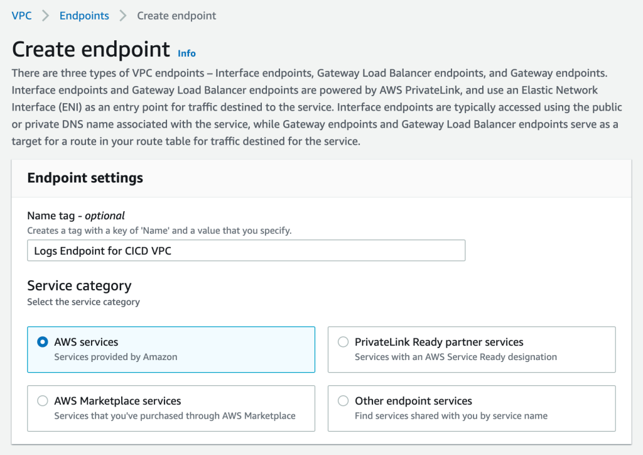This screenshot has width=643, height=455.
Task: Click the 'Name tag - optional' field label
Action: point(76,216)
